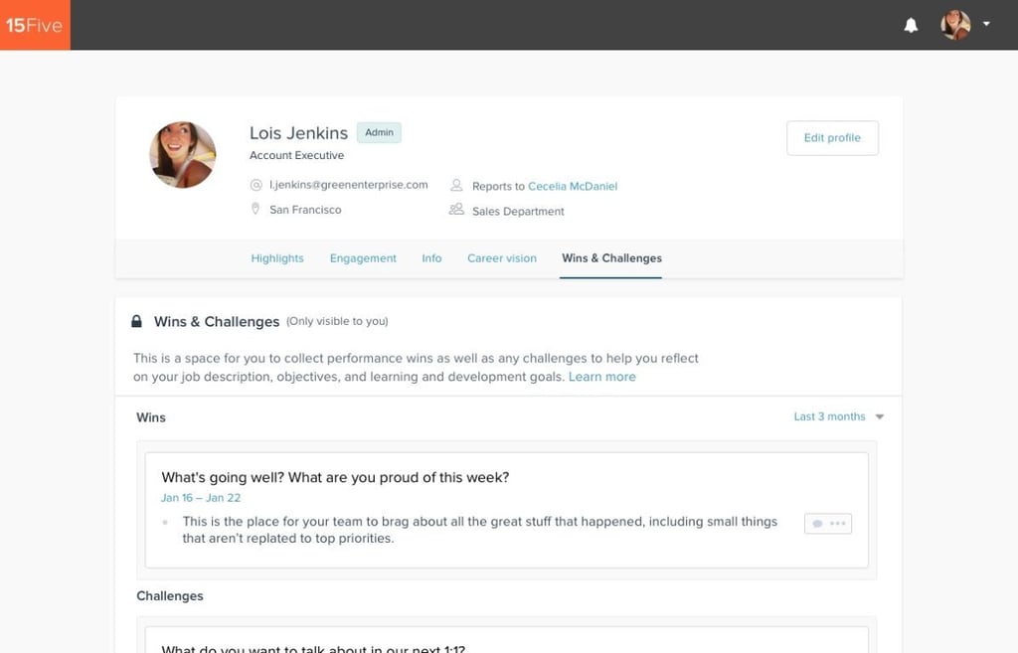
Task: Open the Last 3 months filter dropdown
Action: pos(838,416)
